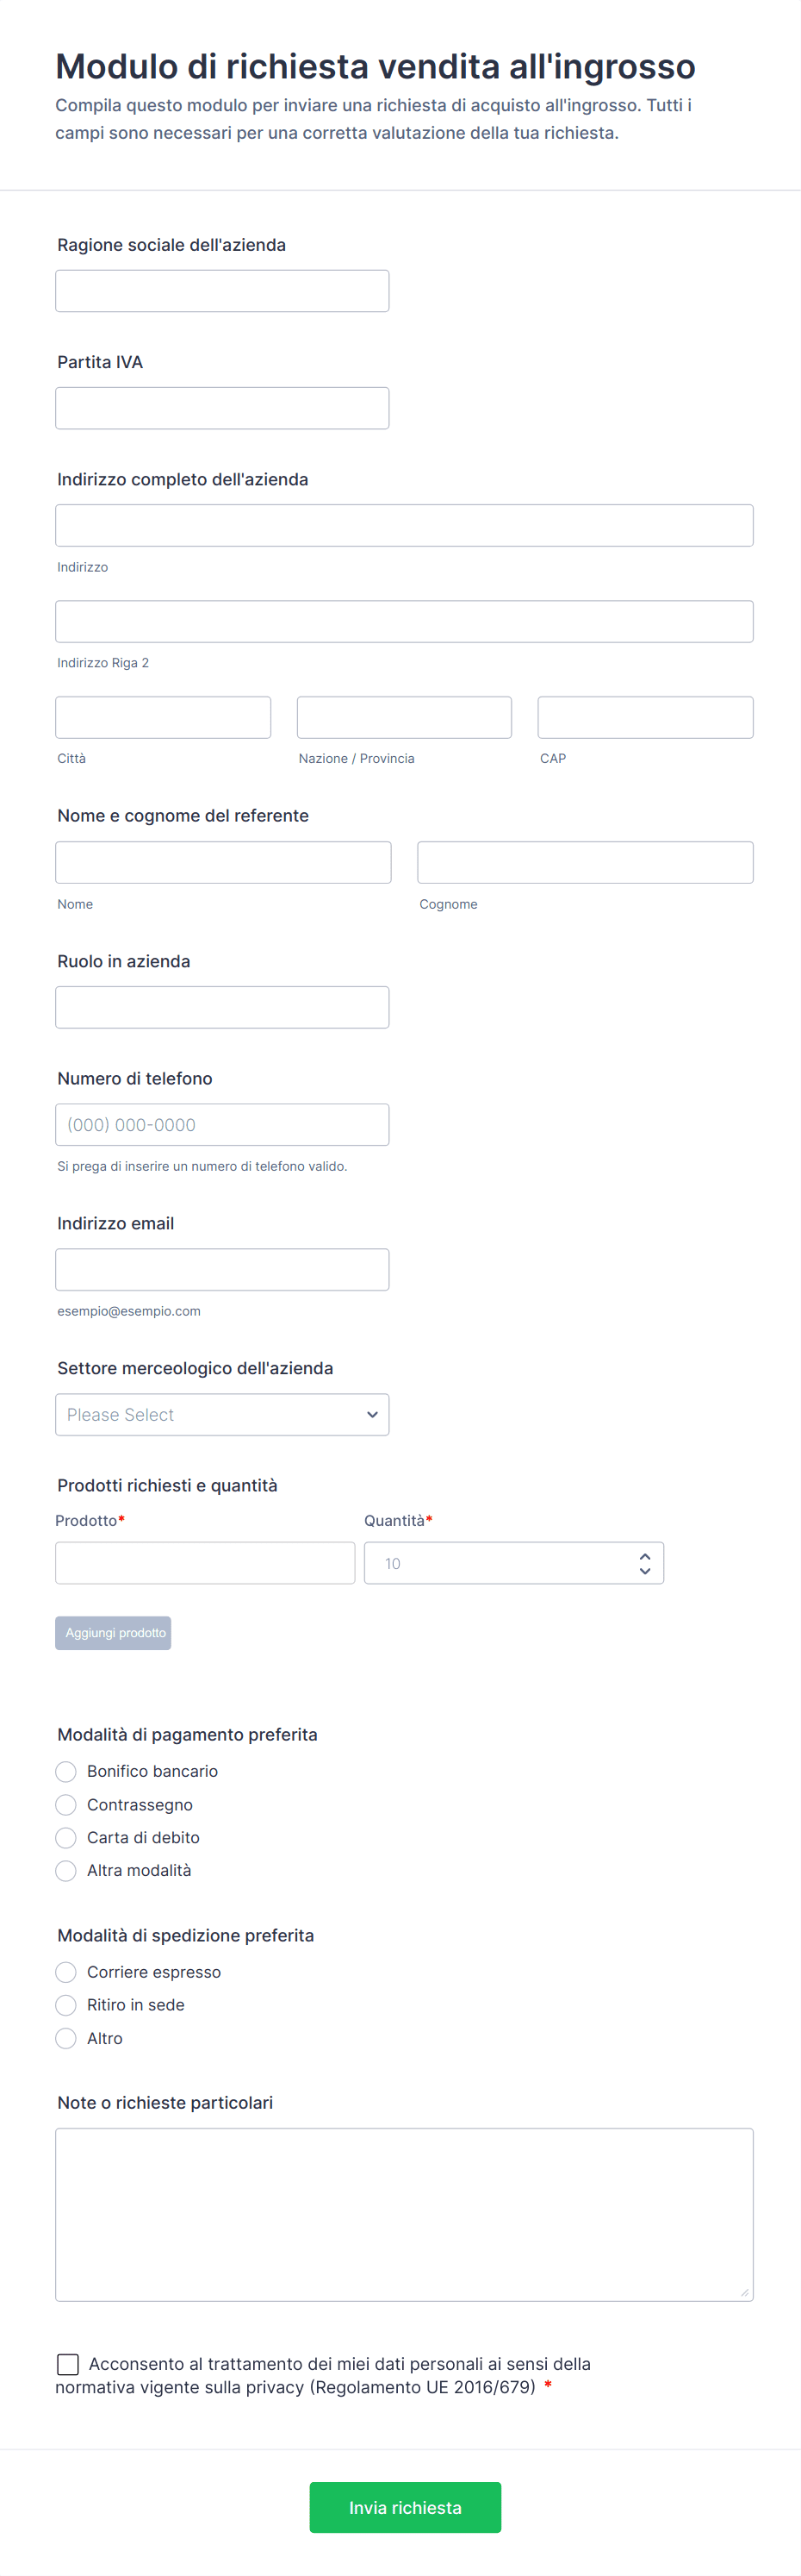Focus the Cognome input field
Viewport: 801px width, 2576px height.
586,862
